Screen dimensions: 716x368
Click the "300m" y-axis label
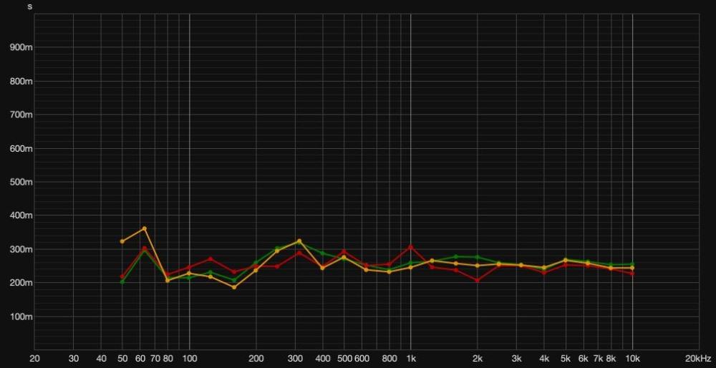click(21, 249)
